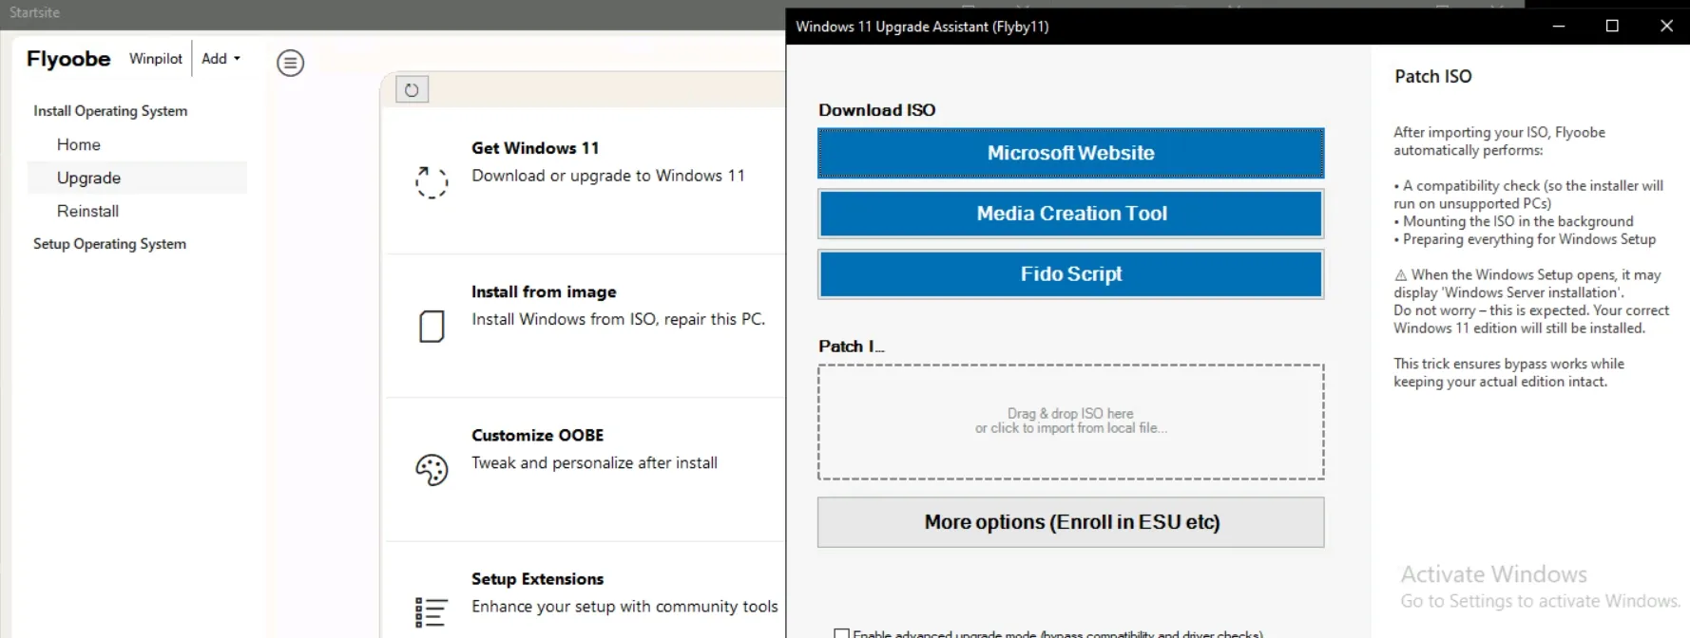This screenshot has width=1690, height=638.
Task: Enable advanced upgrade mode checkbox
Action: [x=841, y=633]
